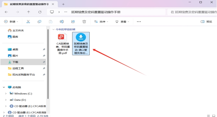Open the 排序 sort dropdown
Viewport: 217px width, 117px height.
[101, 22]
